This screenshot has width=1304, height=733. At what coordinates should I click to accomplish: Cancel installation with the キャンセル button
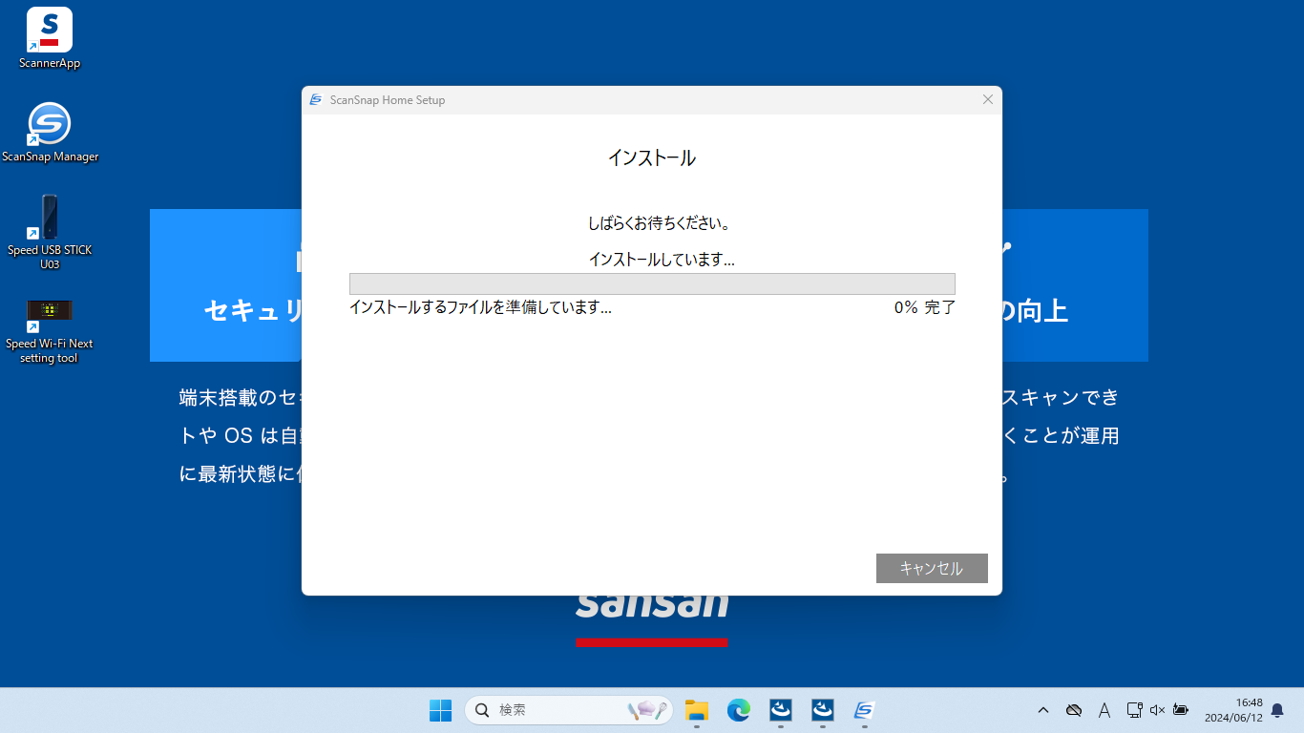932,568
